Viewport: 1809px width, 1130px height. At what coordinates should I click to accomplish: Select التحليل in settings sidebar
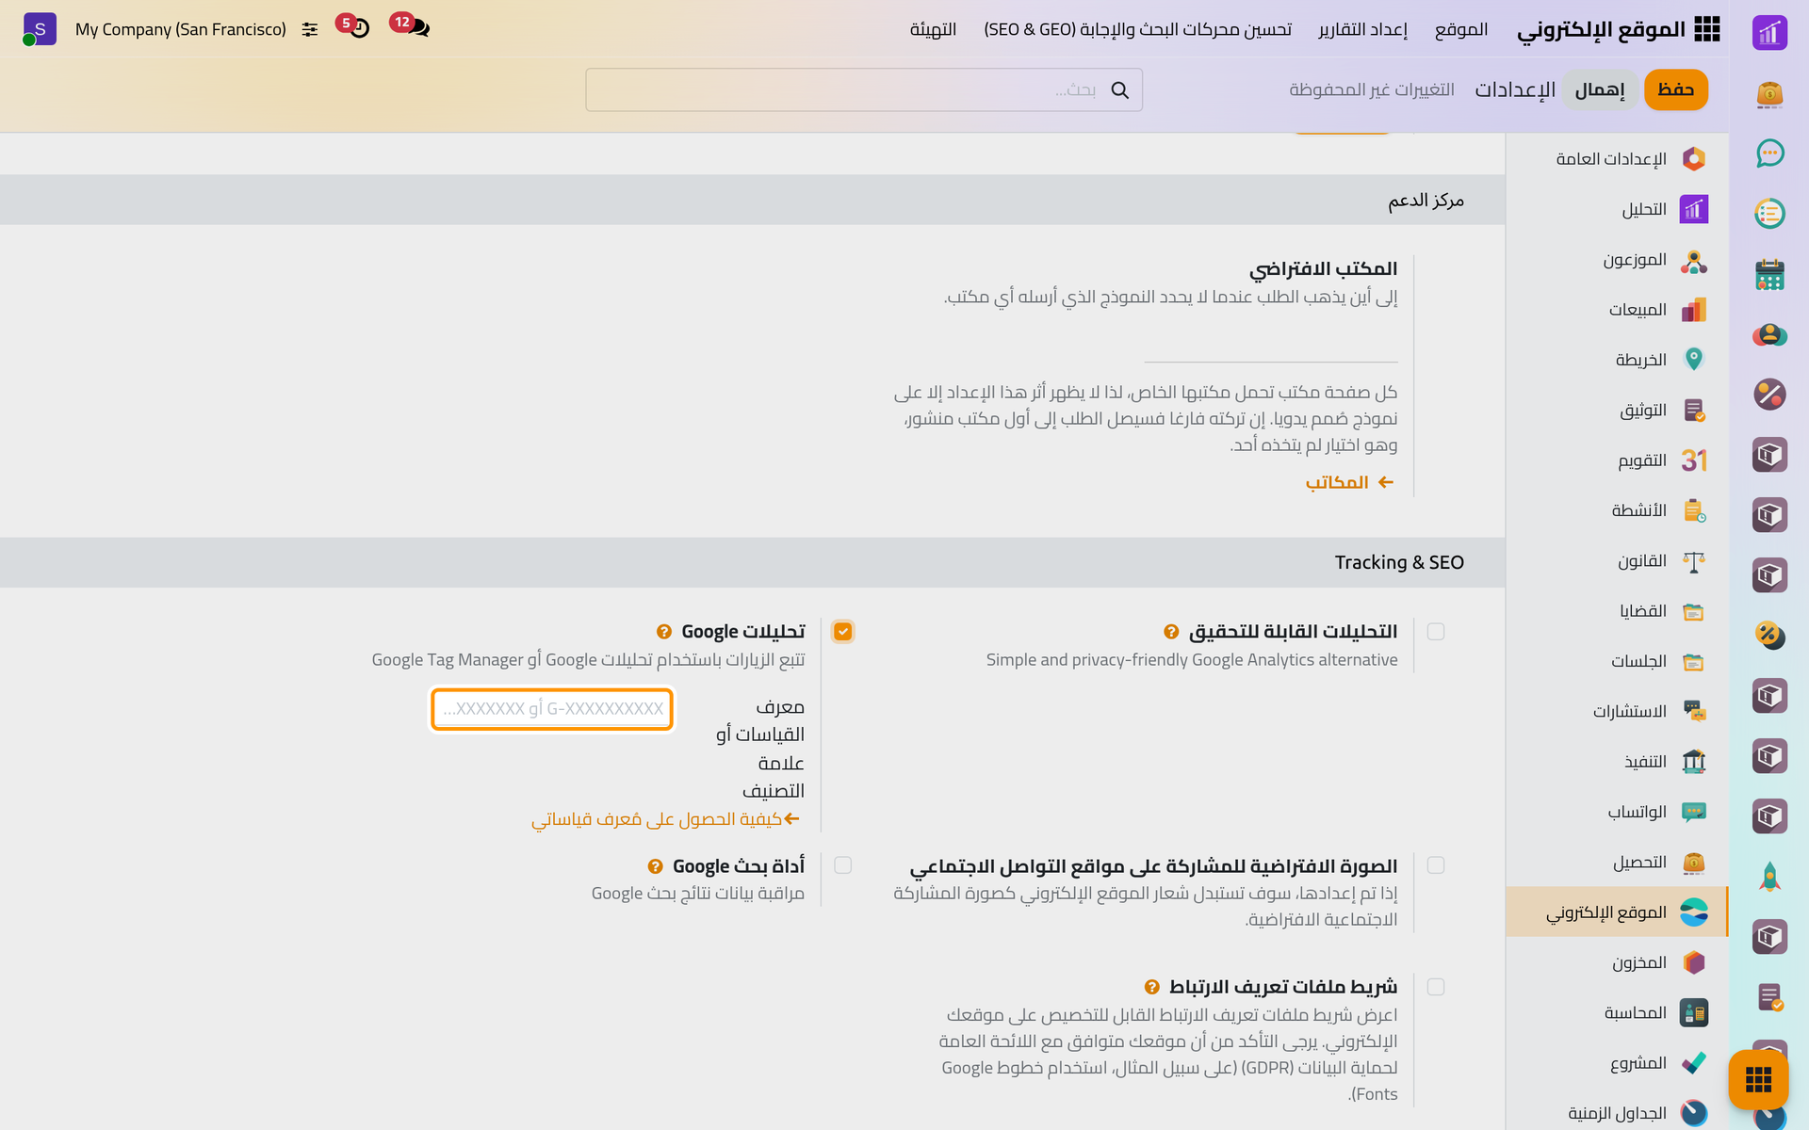pos(1617,209)
